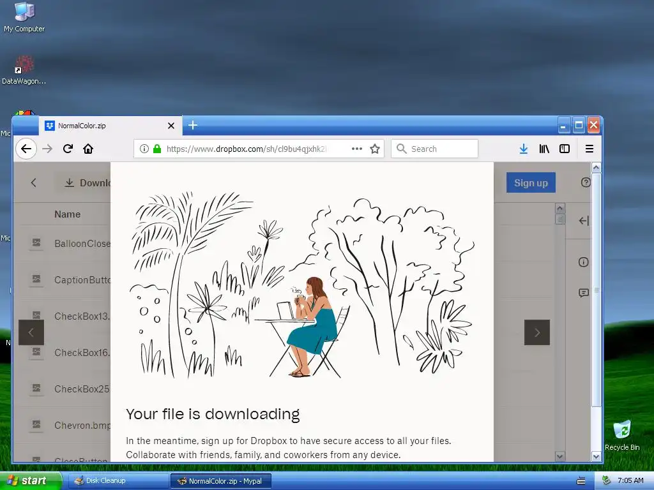Show site information icon in address bar
This screenshot has width=654, height=490.
point(144,149)
